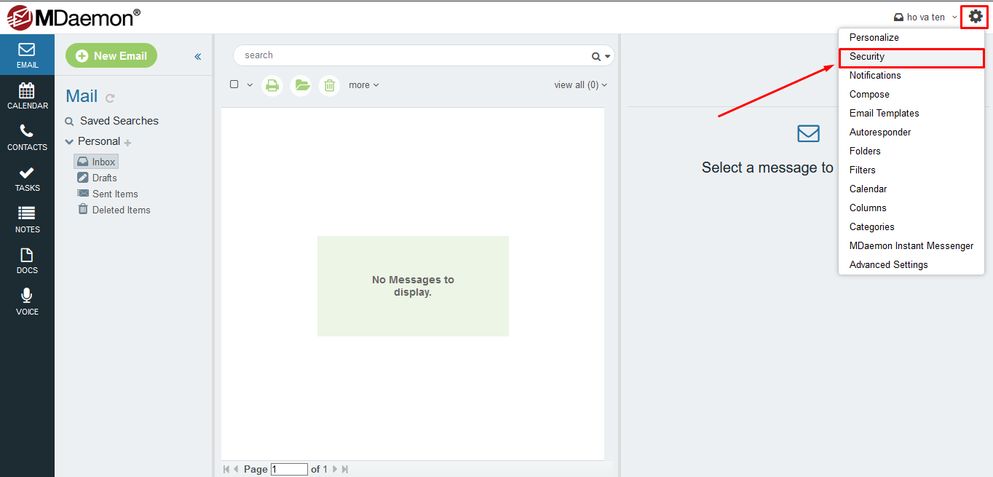Open the Notes section in sidebar
Image resolution: width=993 pixels, height=477 pixels.
click(27, 219)
